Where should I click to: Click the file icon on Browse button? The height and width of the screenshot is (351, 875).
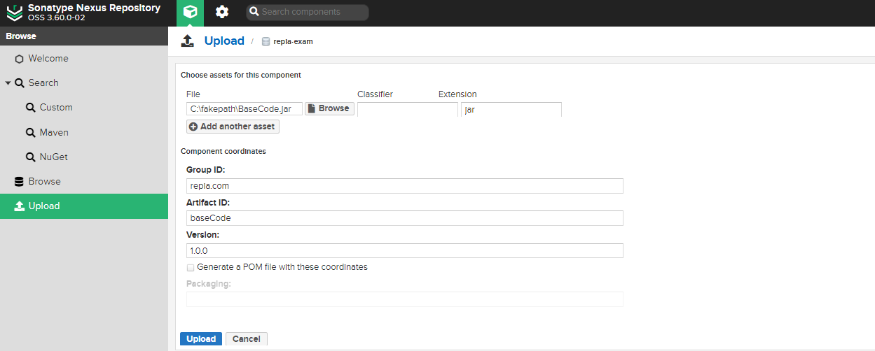click(312, 109)
